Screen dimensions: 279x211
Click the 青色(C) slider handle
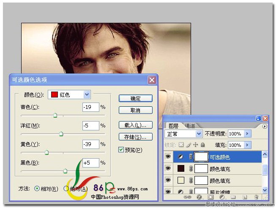55,115
